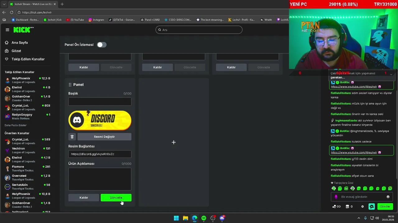Open the Dashboard bookmark

tap(25, 20)
